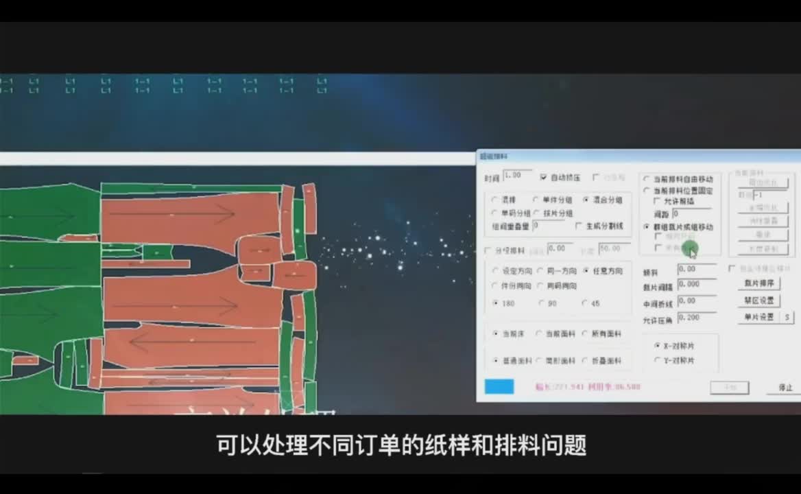The image size is (801, 494).
Task: Choose the 单件分组 grouping option
Action: click(x=536, y=200)
